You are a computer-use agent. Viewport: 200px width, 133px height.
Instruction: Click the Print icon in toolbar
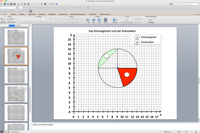coord(15,4)
